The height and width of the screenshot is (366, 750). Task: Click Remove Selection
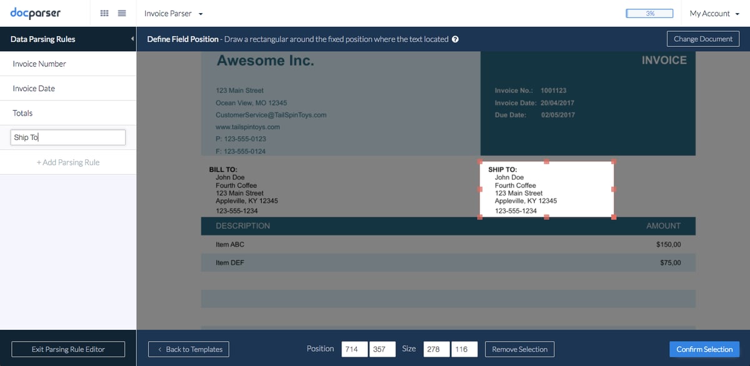pyautogui.click(x=519, y=349)
